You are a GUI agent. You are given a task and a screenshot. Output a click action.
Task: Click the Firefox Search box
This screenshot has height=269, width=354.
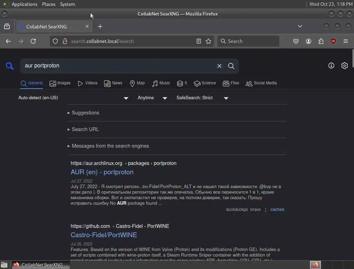pyautogui.click(x=248, y=41)
